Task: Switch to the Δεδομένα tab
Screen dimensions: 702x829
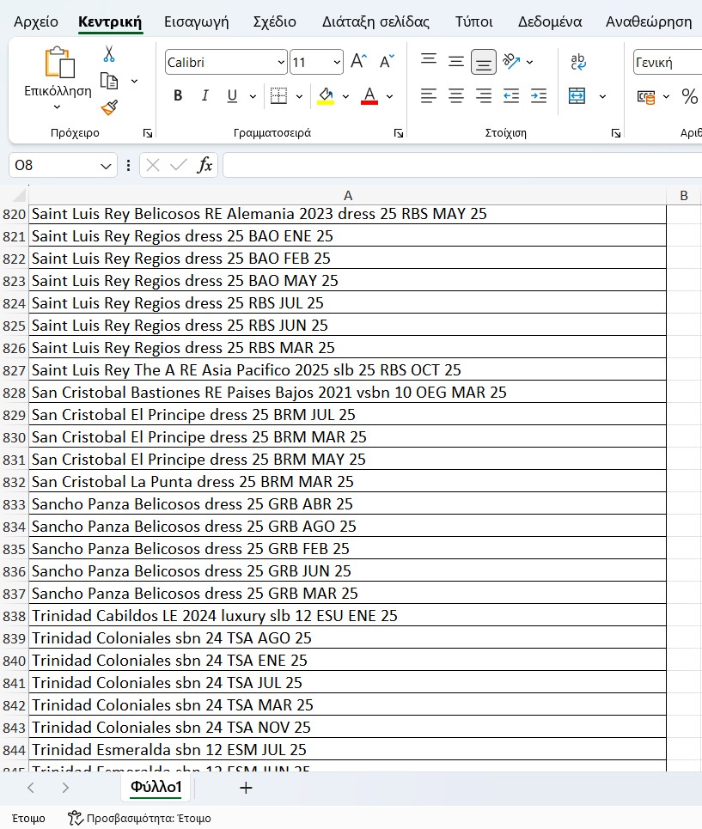Action: [550, 21]
